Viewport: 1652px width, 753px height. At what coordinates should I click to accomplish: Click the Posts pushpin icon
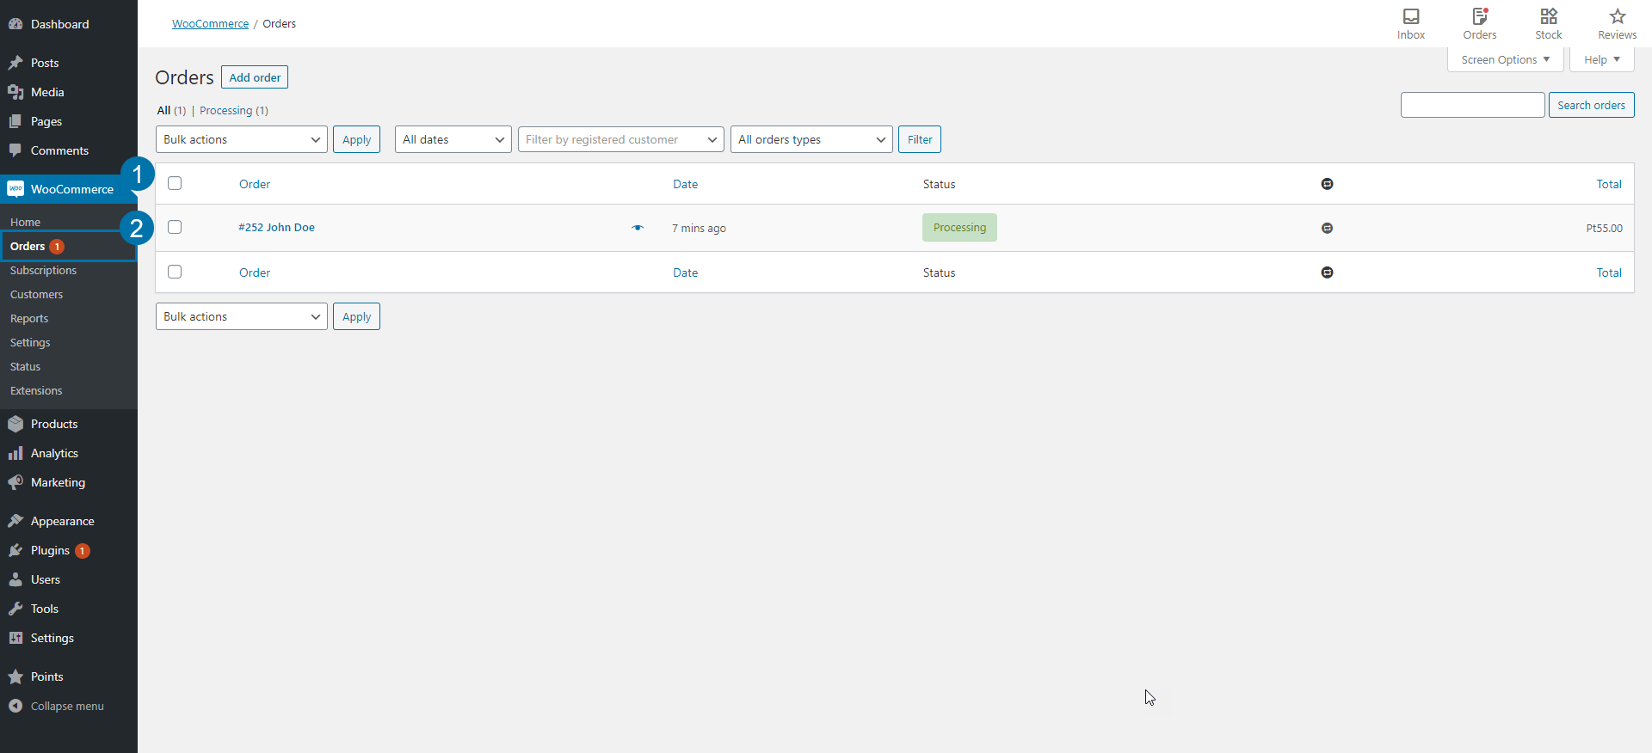point(15,63)
